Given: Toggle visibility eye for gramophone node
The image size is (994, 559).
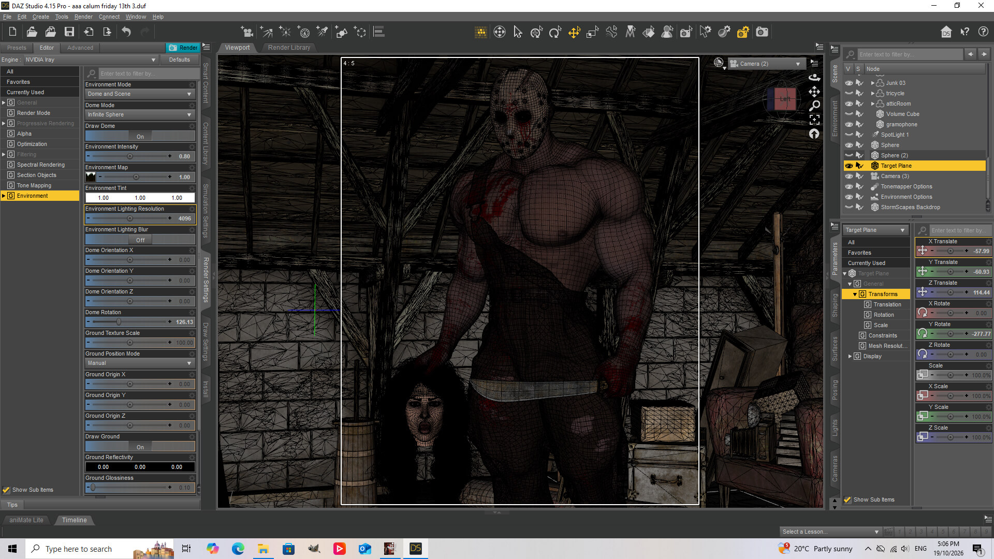Looking at the screenshot, I should click(x=849, y=124).
